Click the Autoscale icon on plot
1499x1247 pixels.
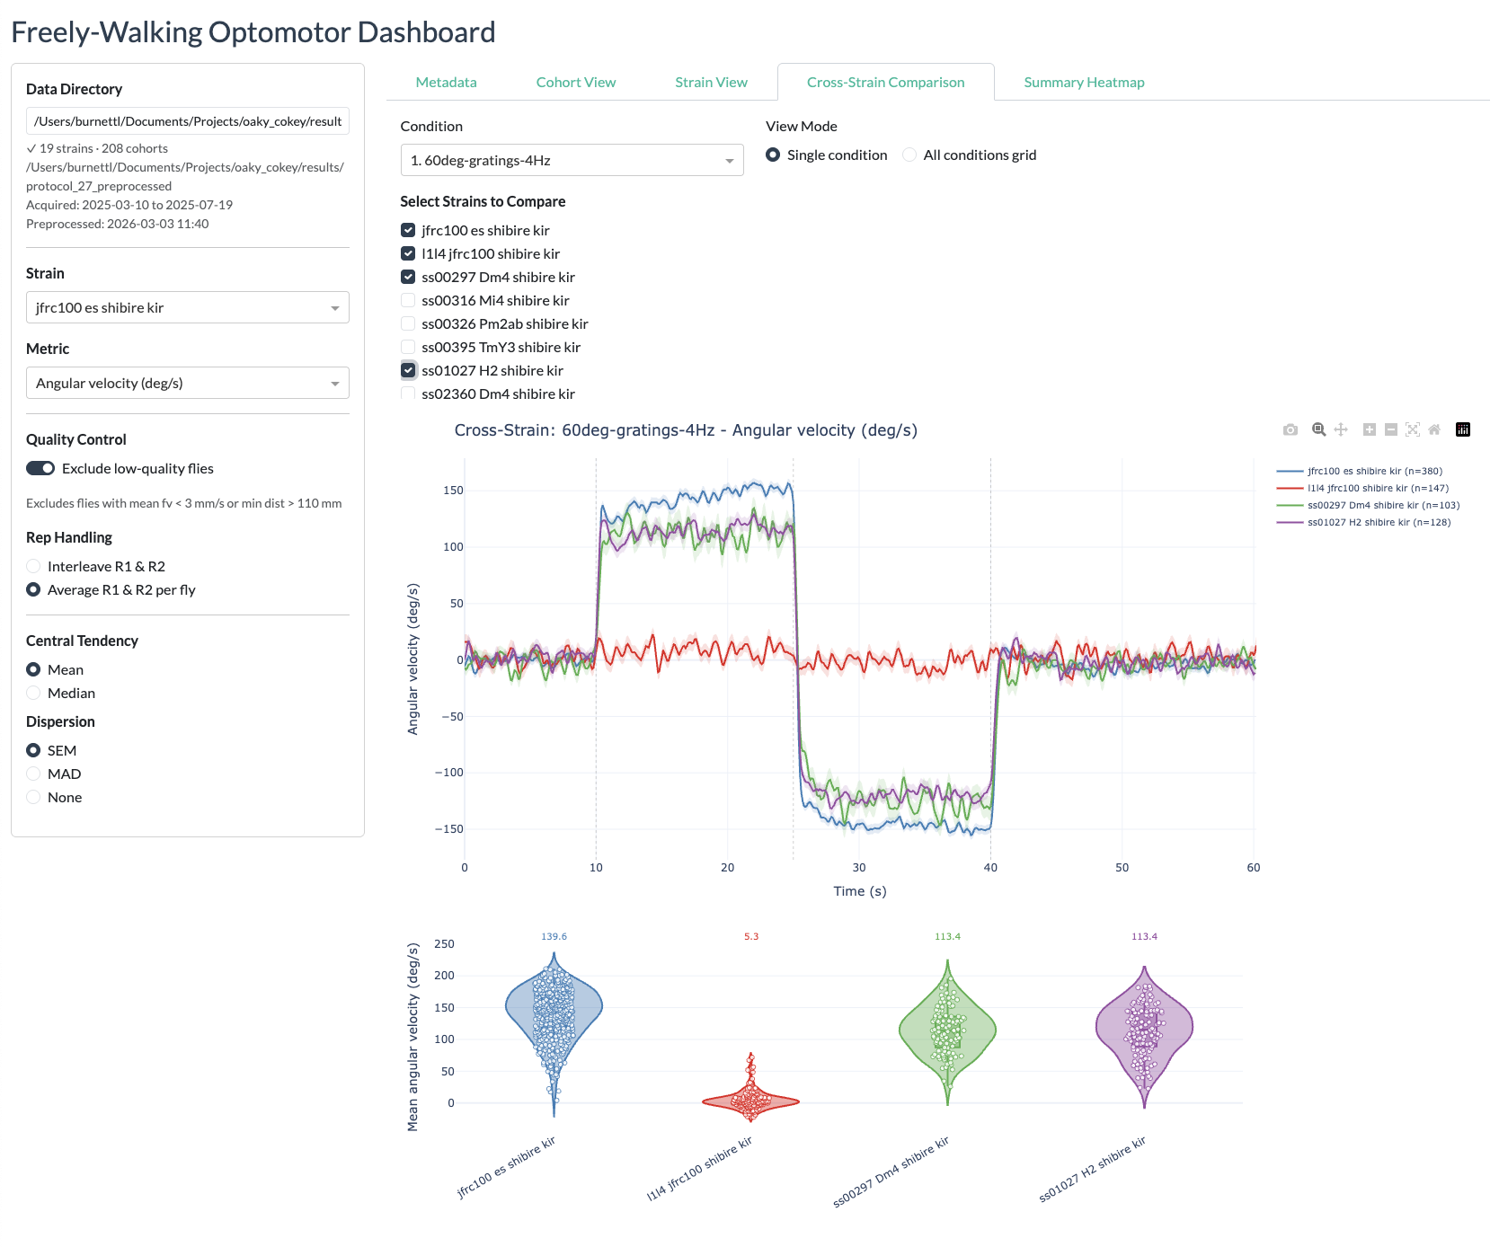1413,429
